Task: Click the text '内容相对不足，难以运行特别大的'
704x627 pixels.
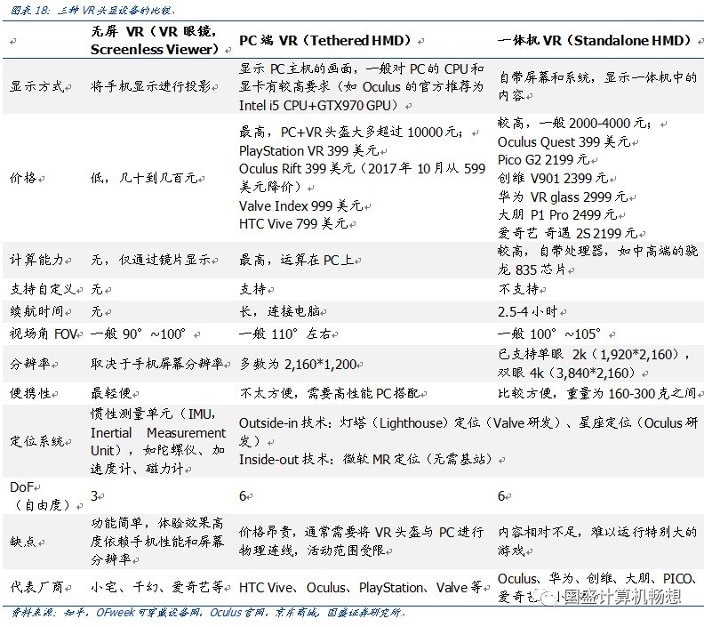Action: click(x=597, y=532)
